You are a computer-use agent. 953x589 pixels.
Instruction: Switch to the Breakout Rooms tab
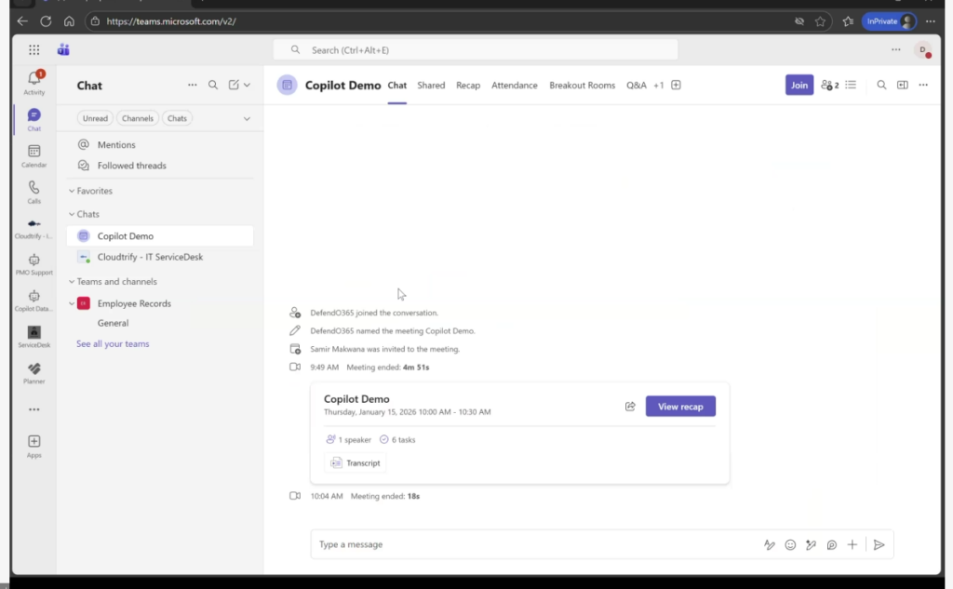(582, 86)
